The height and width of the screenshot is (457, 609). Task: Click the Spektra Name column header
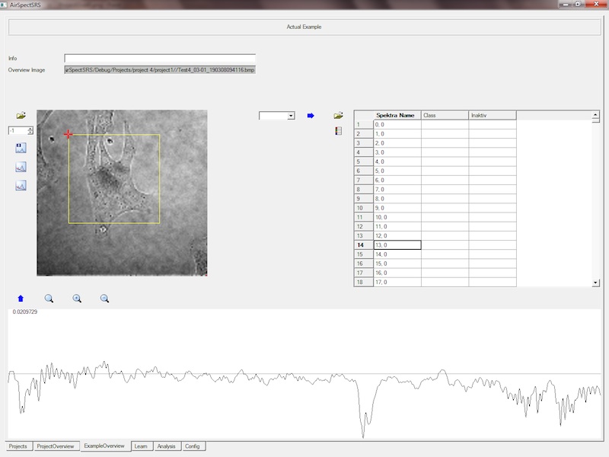click(x=396, y=115)
